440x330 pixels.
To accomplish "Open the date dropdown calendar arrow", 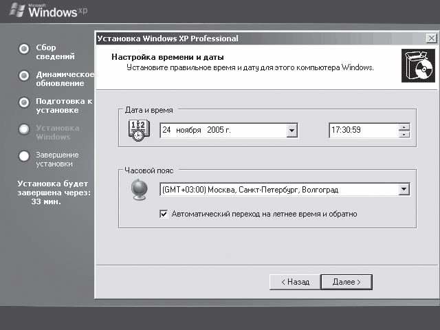I will [x=291, y=131].
